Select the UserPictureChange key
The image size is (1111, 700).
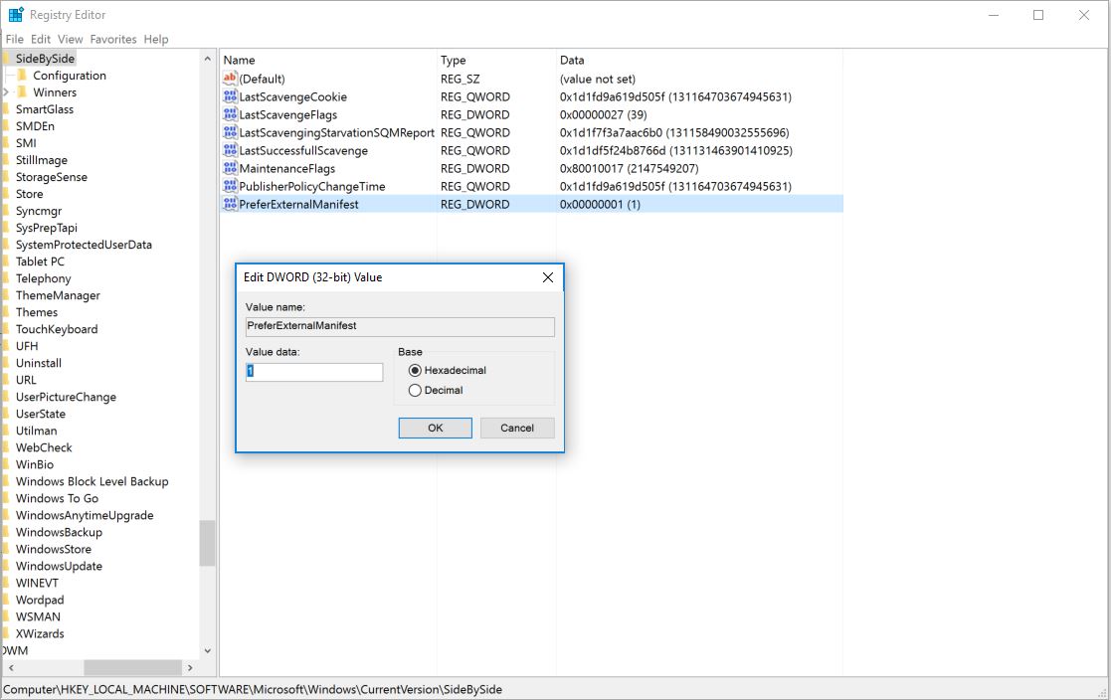[x=66, y=397]
